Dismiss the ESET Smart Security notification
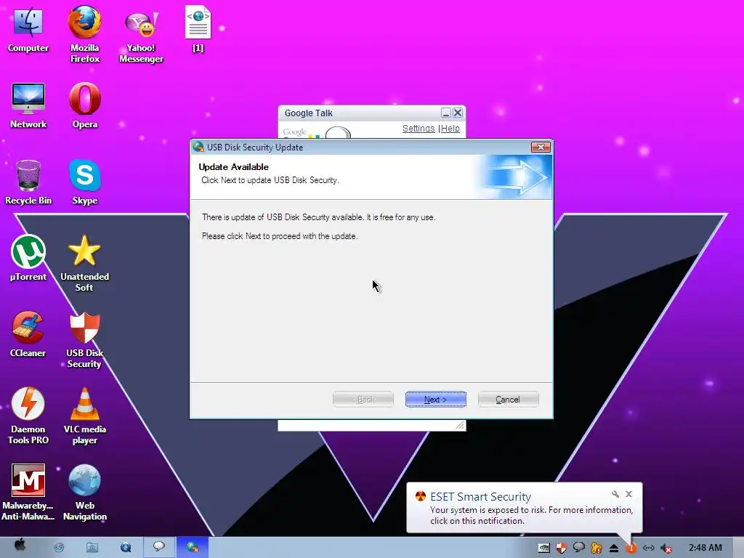 click(x=628, y=494)
